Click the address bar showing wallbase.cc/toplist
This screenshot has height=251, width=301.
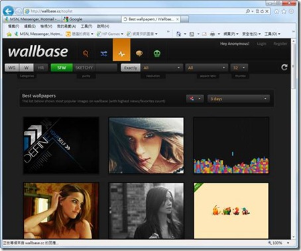[135, 11]
